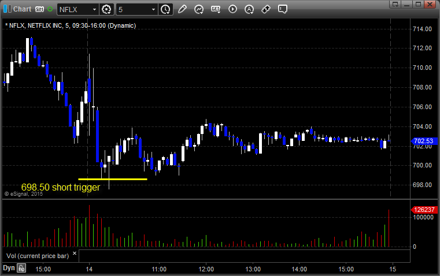
Task: Maximize the chart window
Action: coord(418,4)
